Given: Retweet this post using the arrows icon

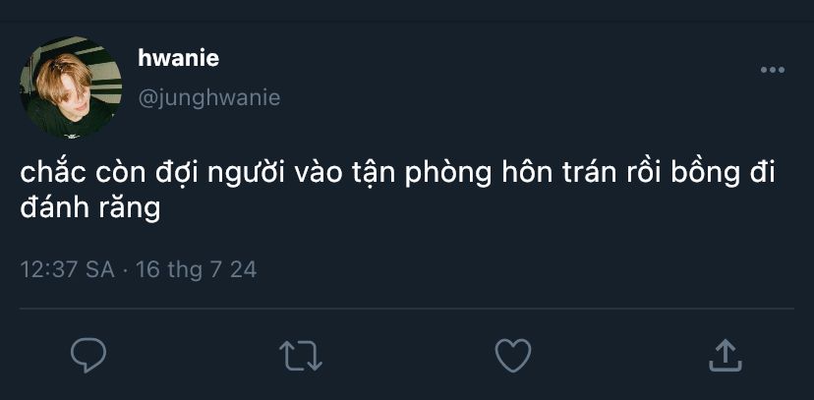Looking at the screenshot, I should pyautogui.click(x=301, y=356).
